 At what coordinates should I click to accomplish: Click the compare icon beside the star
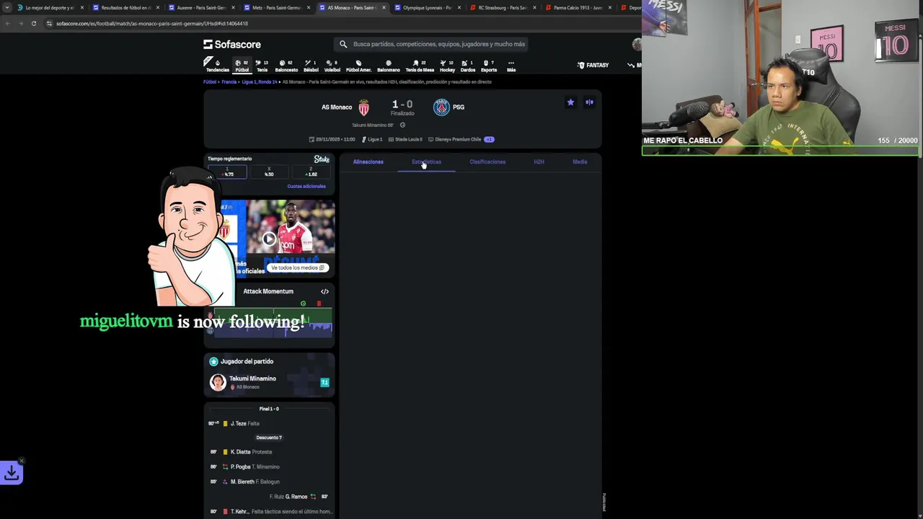tap(589, 102)
